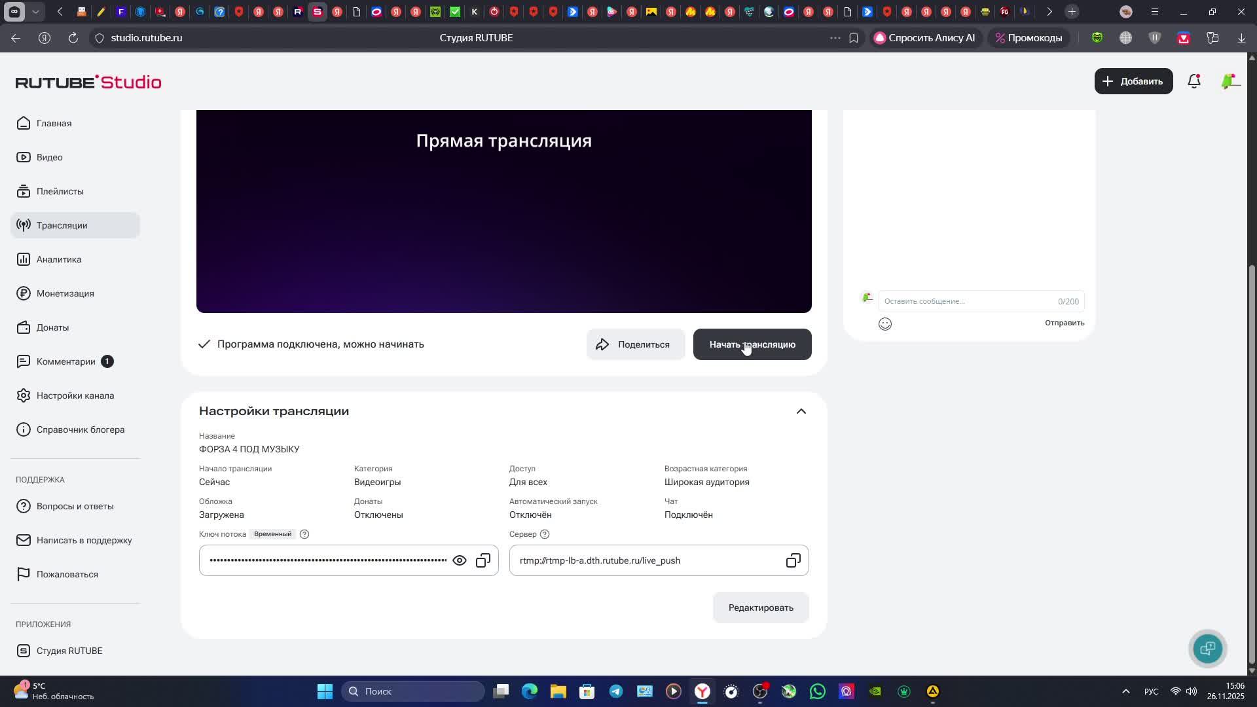Copy the server address rtmp link
The height and width of the screenshot is (707, 1257).
pyautogui.click(x=793, y=560)
